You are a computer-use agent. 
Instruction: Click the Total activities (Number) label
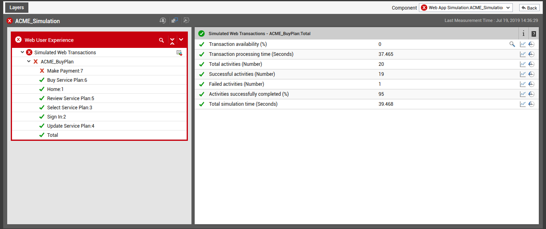[235, 64]
